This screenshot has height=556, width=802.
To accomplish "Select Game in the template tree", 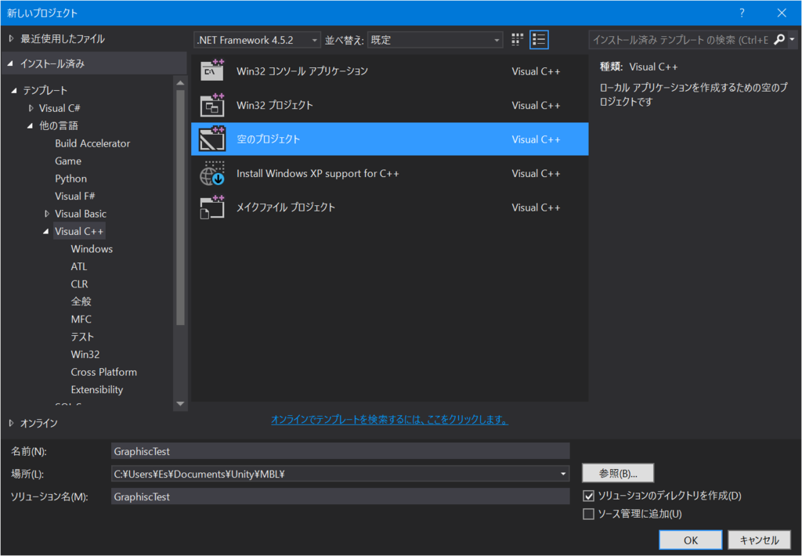I will 68,161.
